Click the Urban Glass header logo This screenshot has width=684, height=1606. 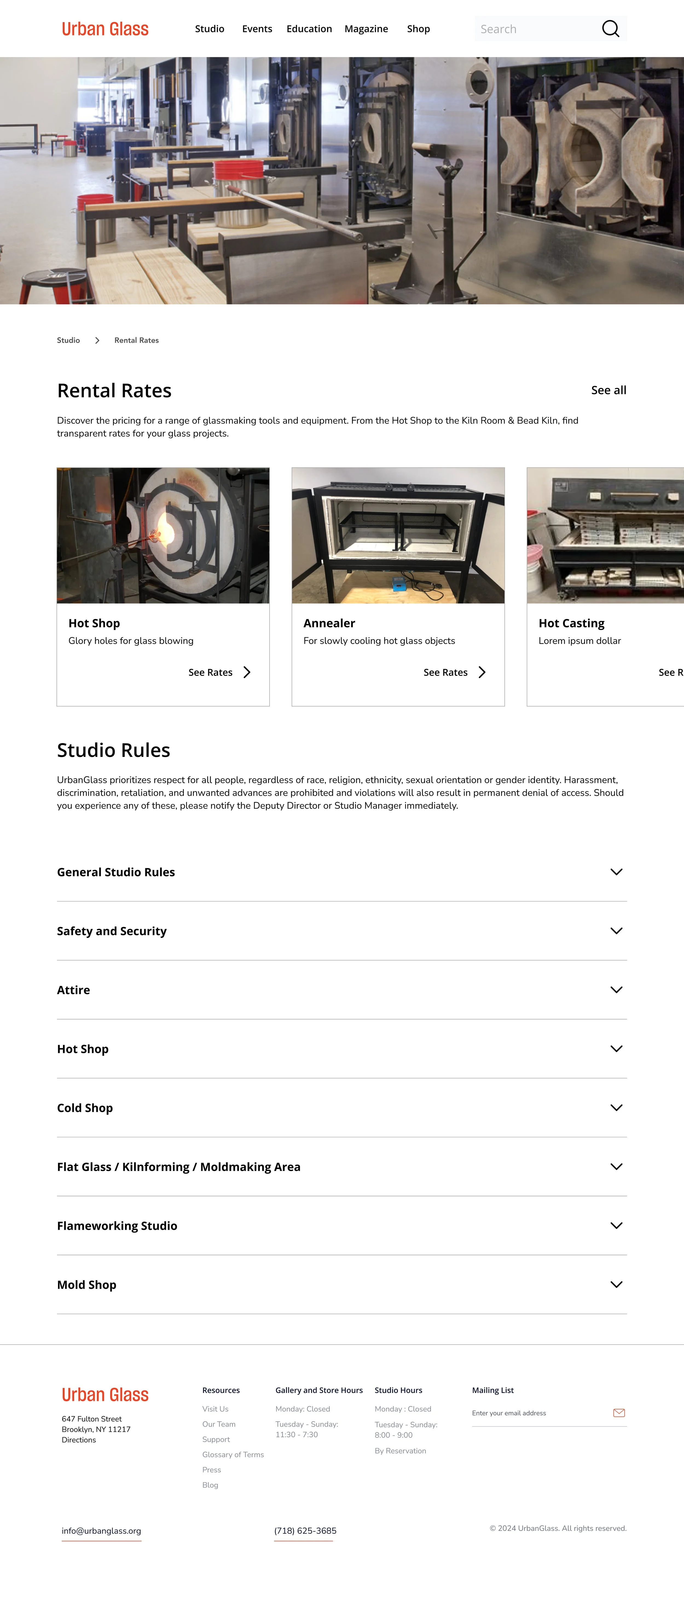(105, 29)
